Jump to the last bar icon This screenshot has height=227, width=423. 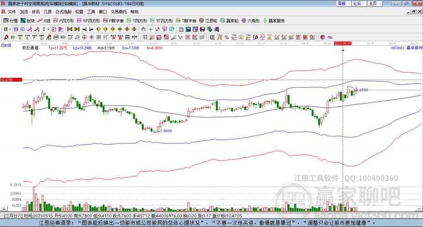[77, 29]
